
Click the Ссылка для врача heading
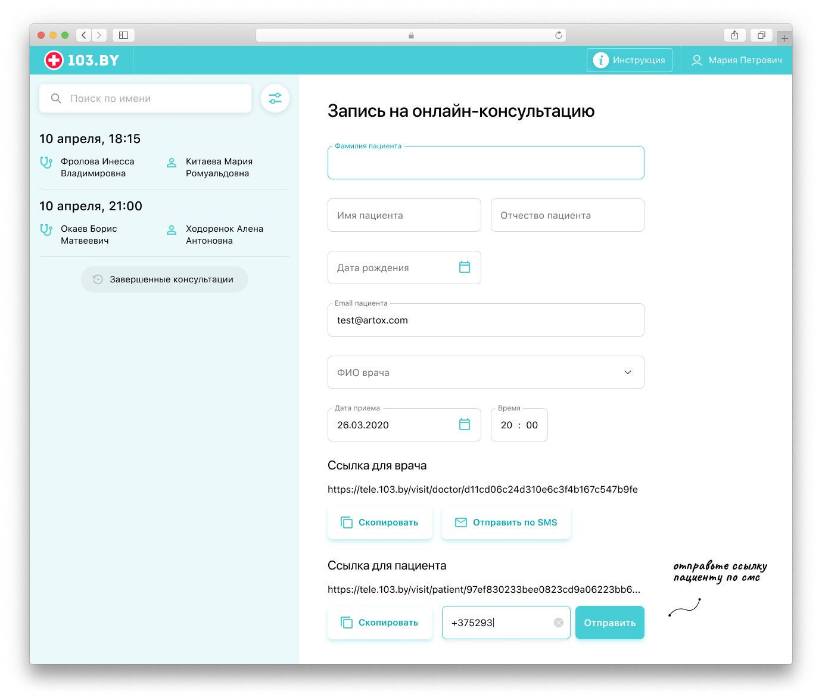[377, 465]
